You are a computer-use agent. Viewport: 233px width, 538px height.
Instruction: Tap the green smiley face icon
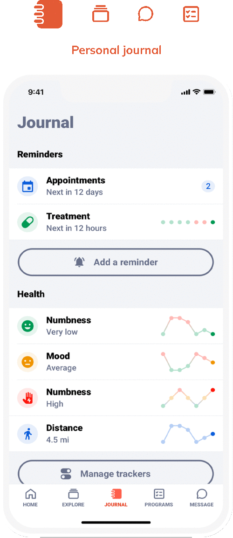click(x=27, y=326)
